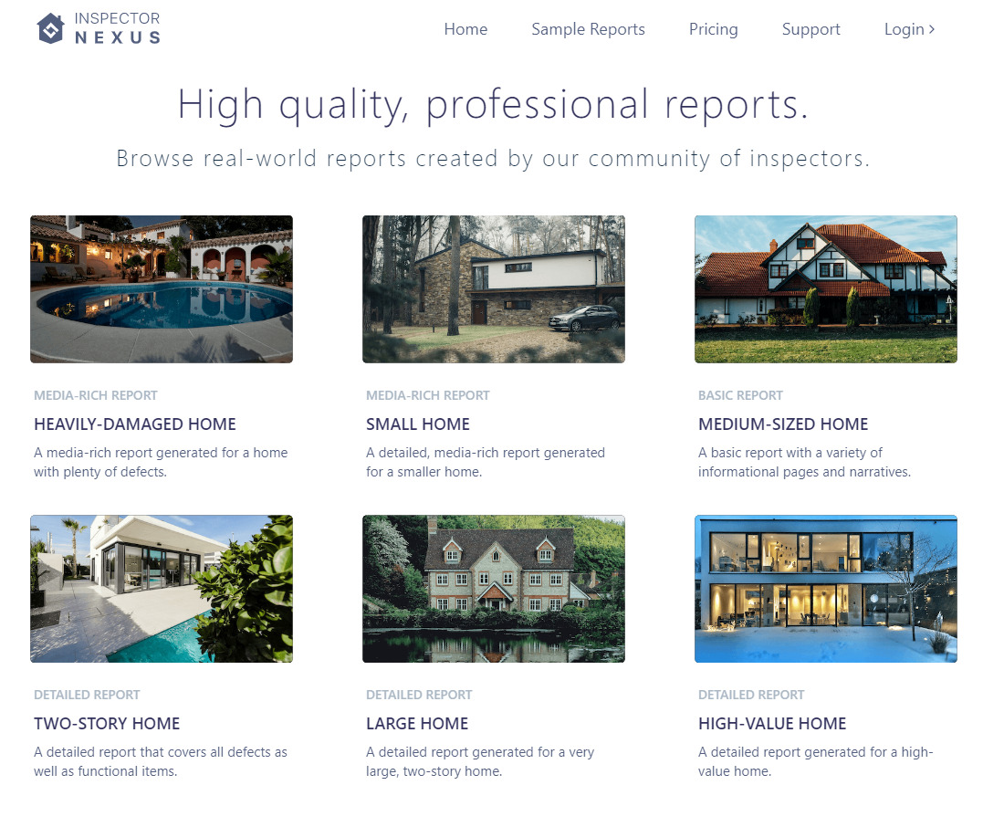The image size is (983, 827).
Task: Click the Two-Story Home modern house thumbnail
Action: tap(162, 588)
